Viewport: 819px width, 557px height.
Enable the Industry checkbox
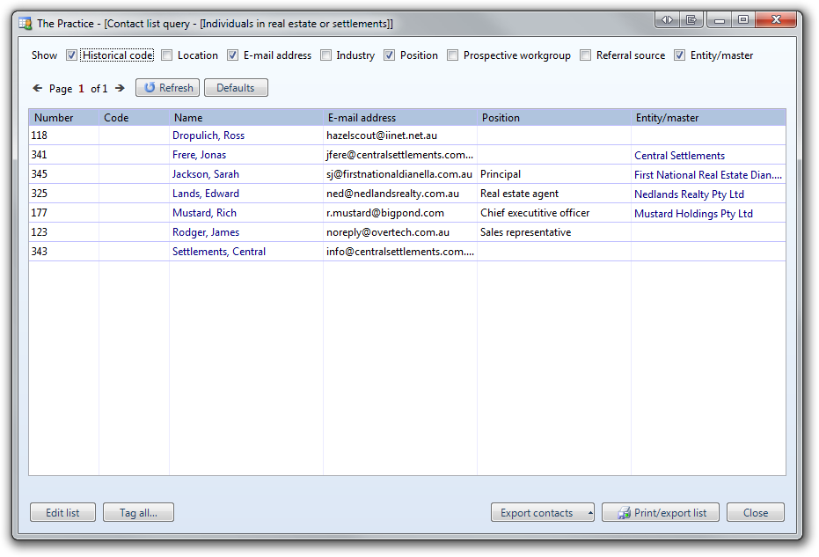[325, 55]
